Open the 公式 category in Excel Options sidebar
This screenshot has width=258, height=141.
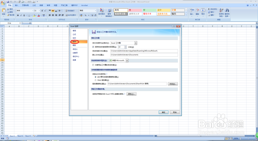74,34
